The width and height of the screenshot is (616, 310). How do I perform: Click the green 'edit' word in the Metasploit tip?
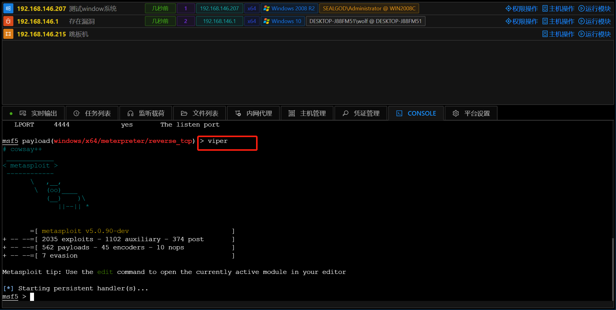point(105,272)
